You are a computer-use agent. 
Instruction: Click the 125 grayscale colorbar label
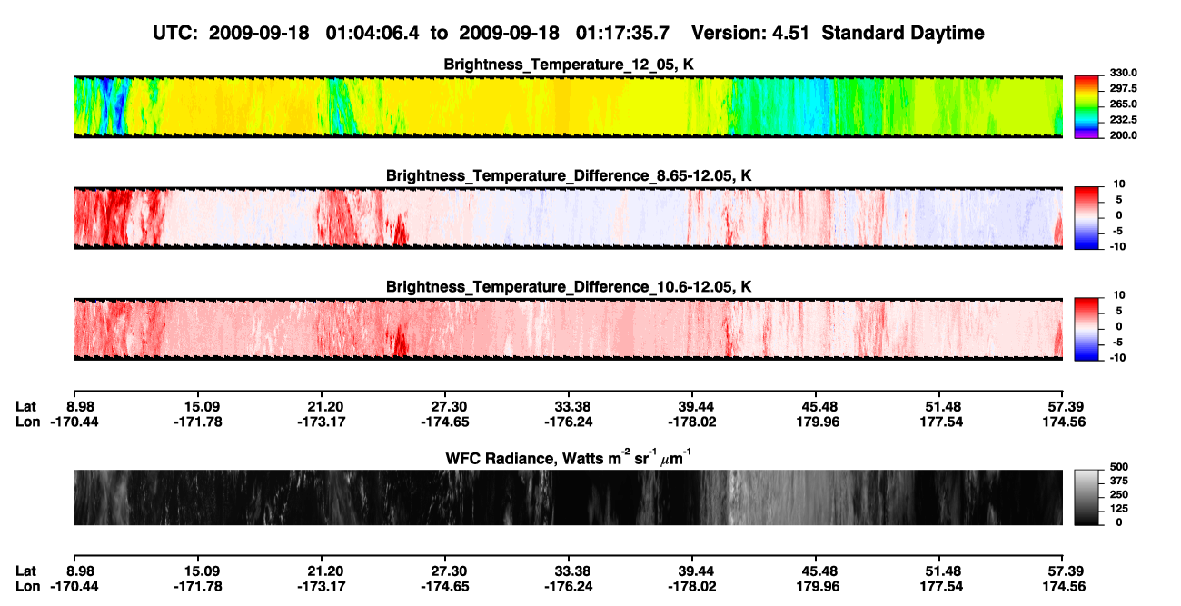[1119, 509]
